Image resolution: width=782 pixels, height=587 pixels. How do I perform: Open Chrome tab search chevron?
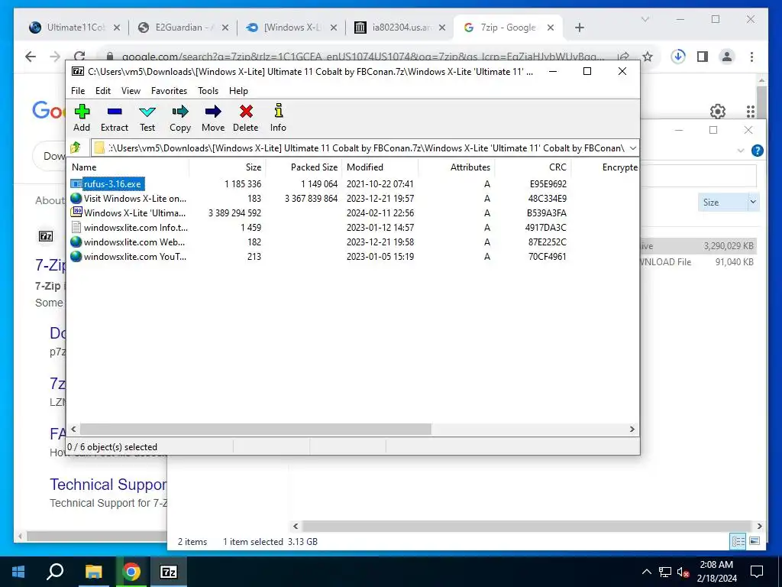pos(645,19)
